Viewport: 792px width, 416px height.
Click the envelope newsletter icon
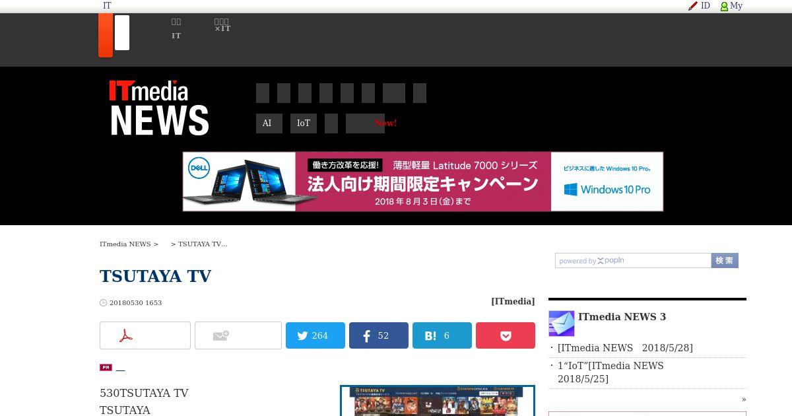coord(562,324)
